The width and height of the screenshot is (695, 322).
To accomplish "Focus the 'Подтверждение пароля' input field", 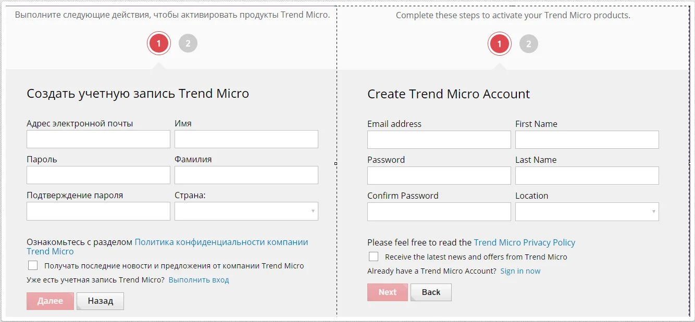I will pyautogui.click(x=98, y=211).
